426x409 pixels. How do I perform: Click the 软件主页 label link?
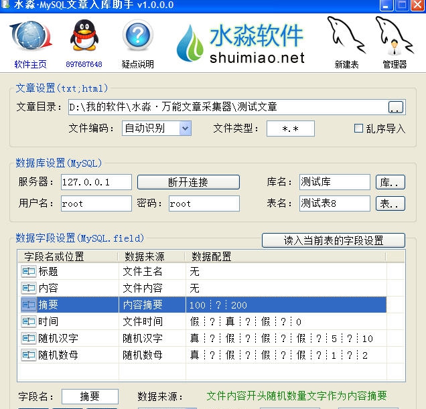point(30,64)
